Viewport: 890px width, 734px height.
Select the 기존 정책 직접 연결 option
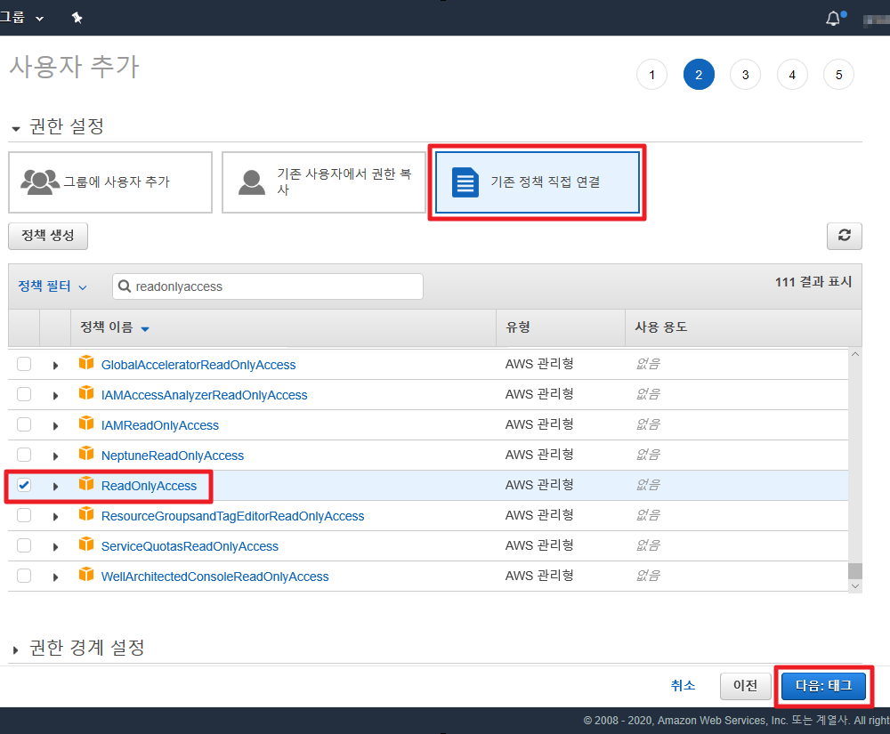click(537, 182)
